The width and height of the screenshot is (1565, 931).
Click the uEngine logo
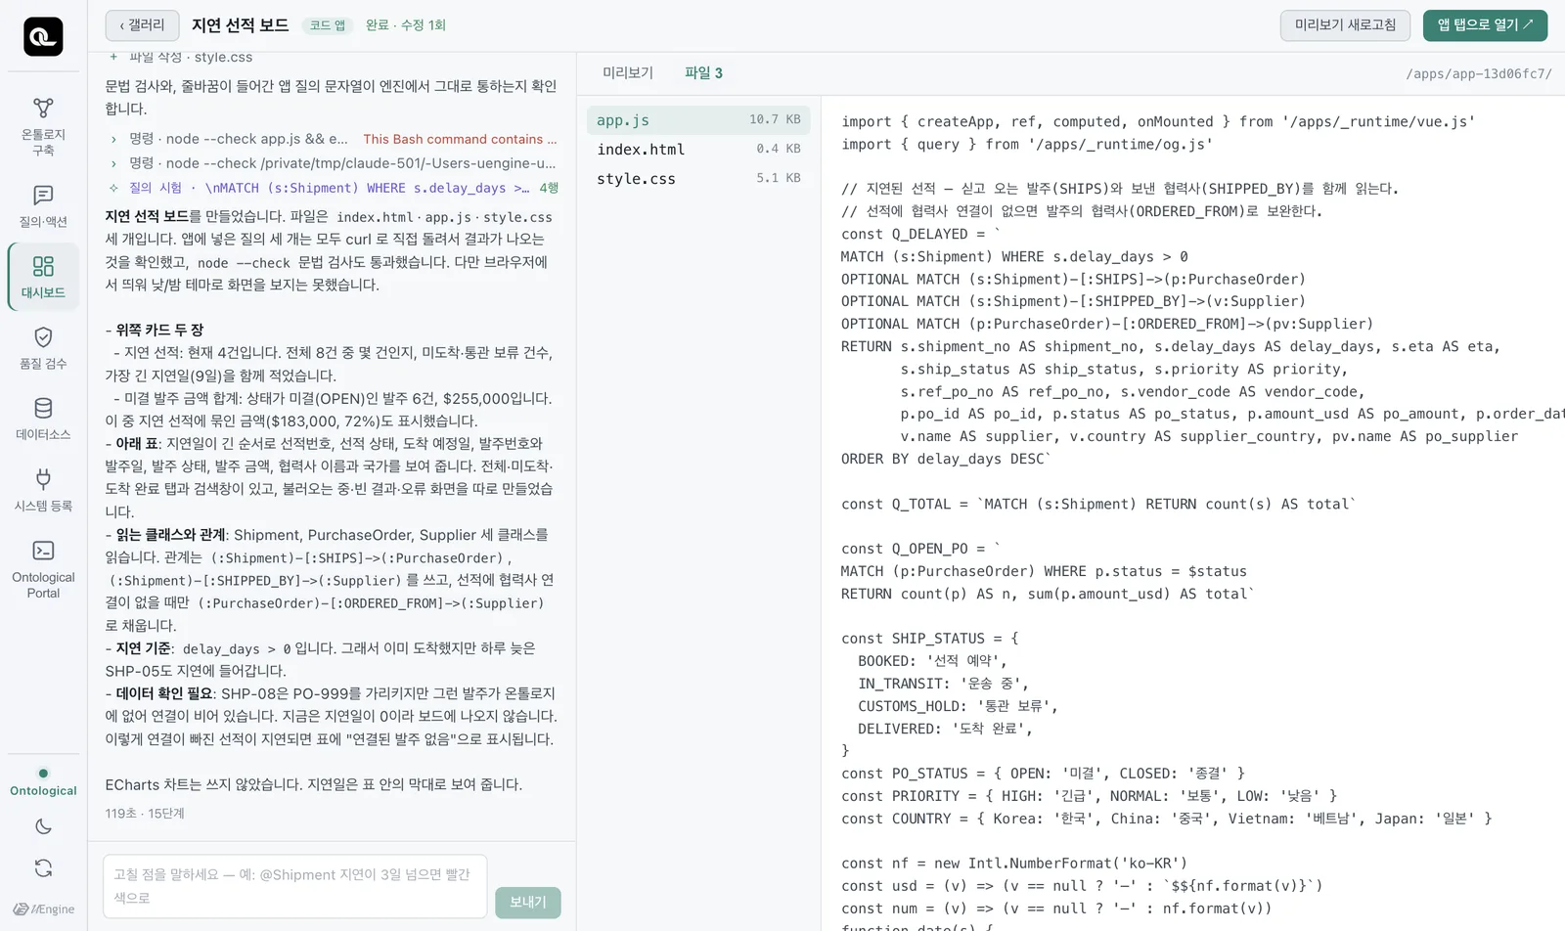pyautogui.click(x=43, y=909)
